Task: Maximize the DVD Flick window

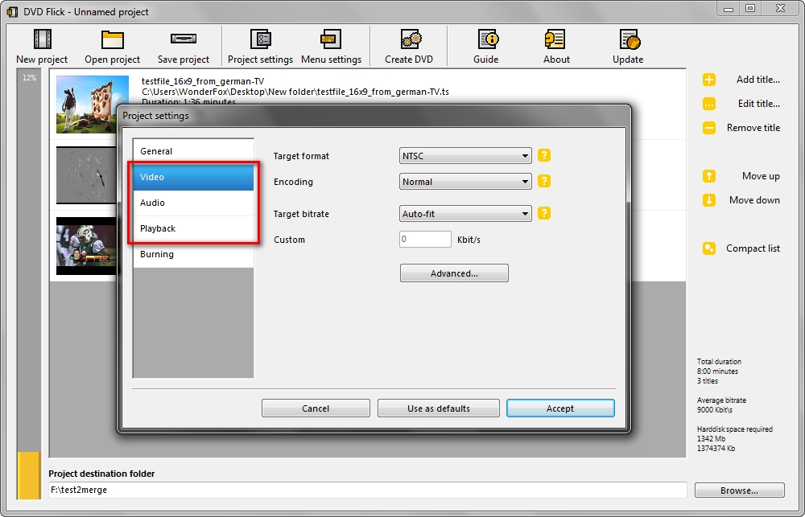Action: coord(750,8)
